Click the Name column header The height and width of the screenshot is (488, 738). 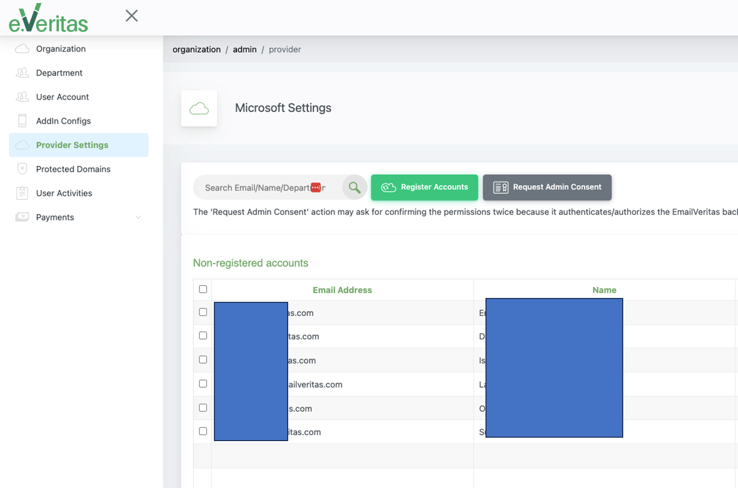[604, 290]
